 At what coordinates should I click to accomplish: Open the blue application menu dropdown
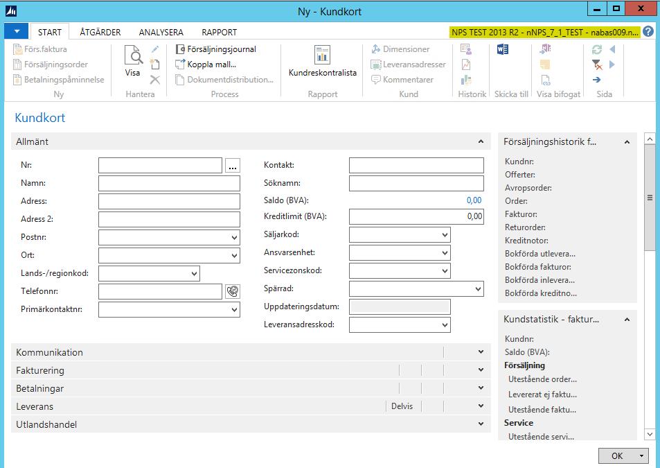[16, 31]
